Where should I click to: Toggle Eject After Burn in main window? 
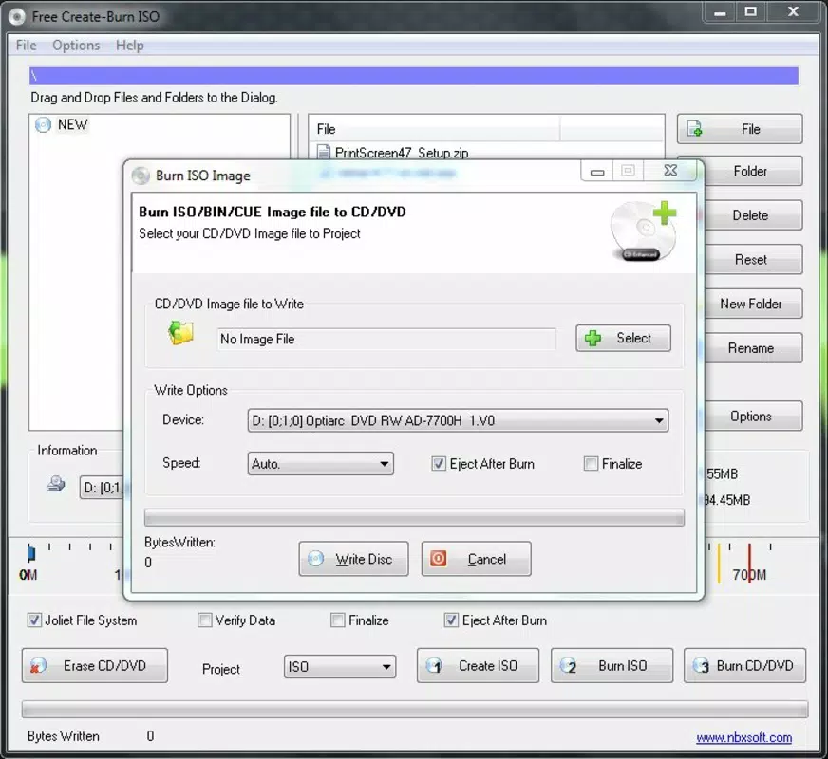(451, 620)
